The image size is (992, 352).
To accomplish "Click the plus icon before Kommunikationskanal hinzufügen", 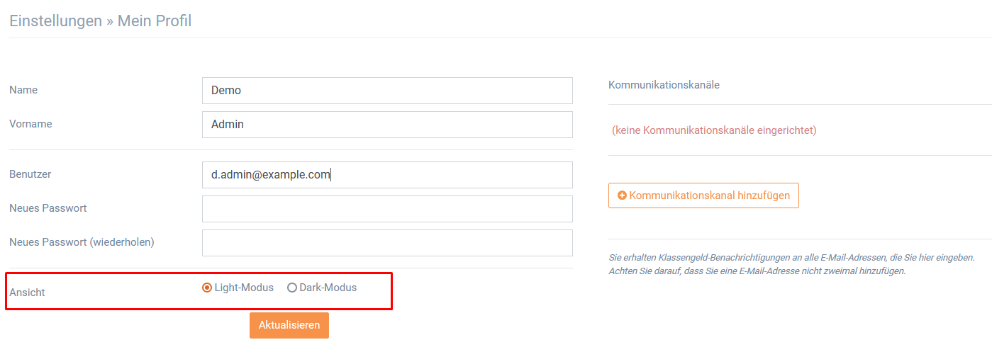I will [x=622, y=195].
